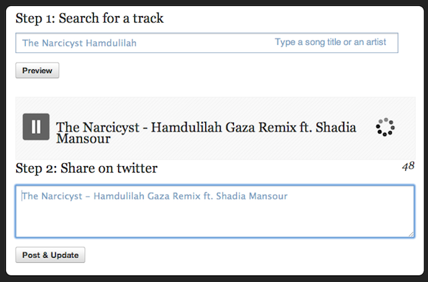Click the Post & Update button

tap(50, 255)
